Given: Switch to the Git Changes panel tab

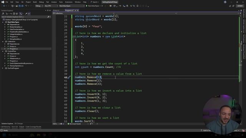Looking at the screenshot, I should pos(19,123).
